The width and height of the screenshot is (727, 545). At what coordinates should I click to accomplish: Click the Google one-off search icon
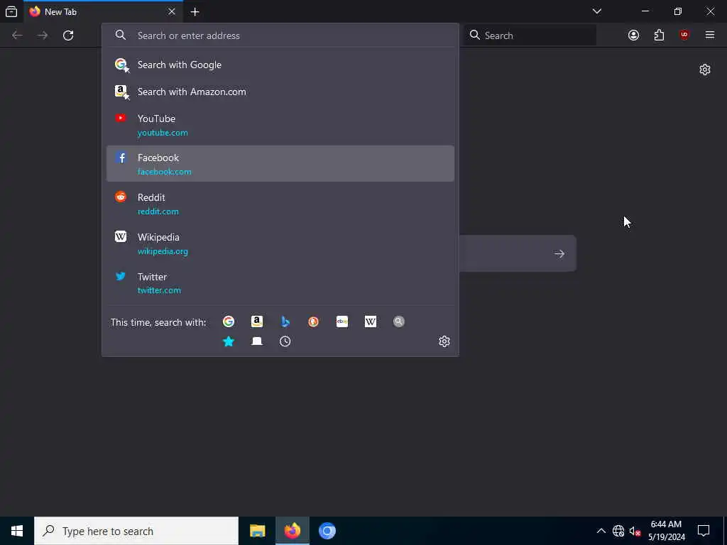pos(228,321)
